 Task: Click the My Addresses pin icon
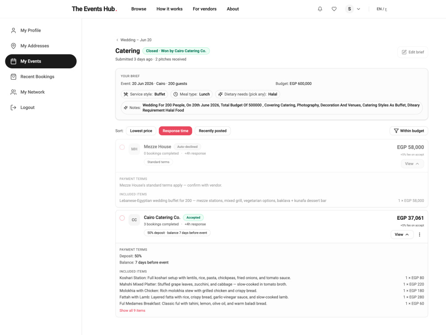click(x=13, y=46)
